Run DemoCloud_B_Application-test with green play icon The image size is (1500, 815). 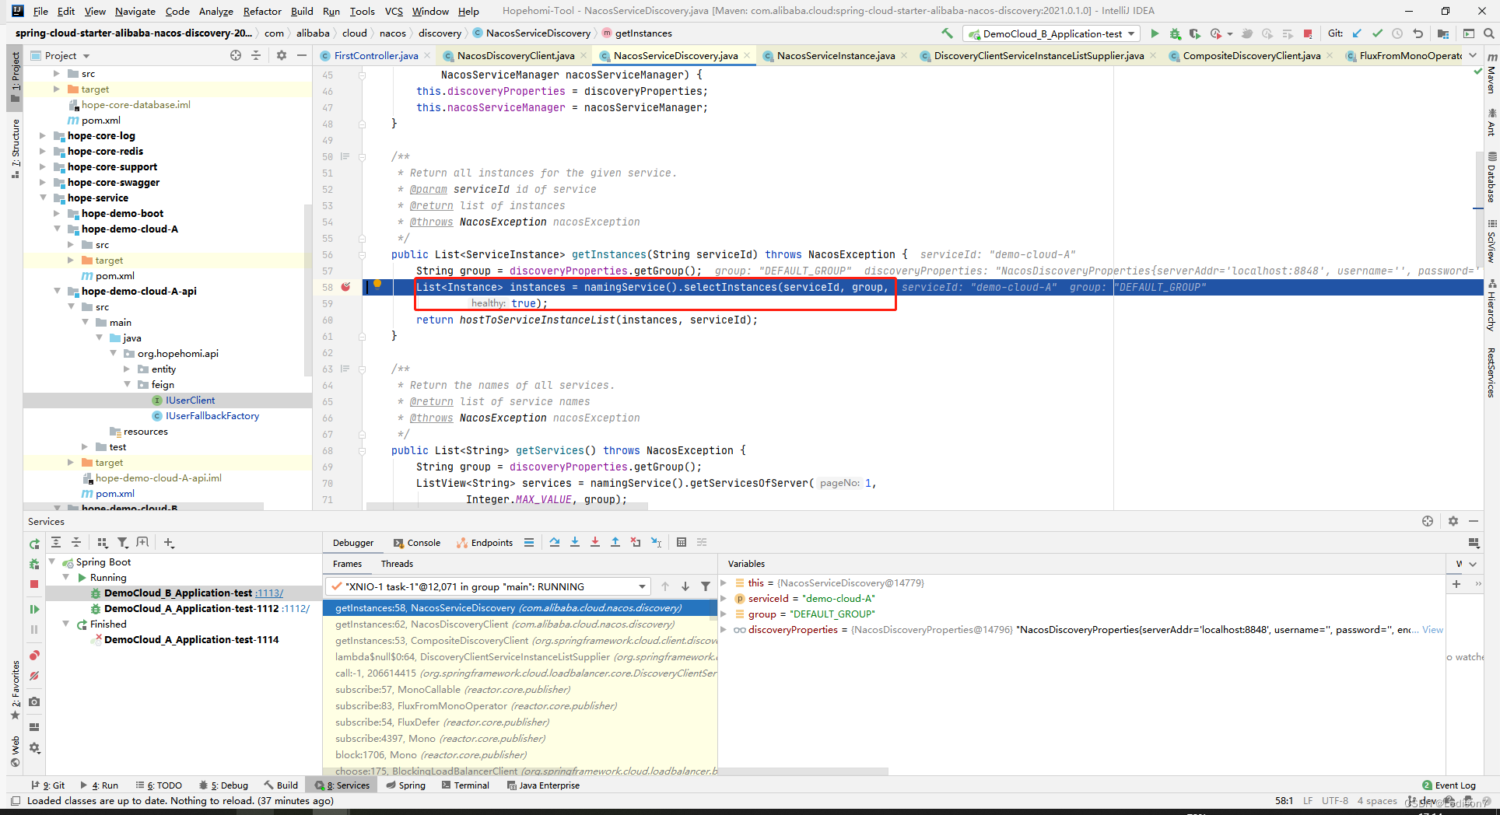point(1155,33)
